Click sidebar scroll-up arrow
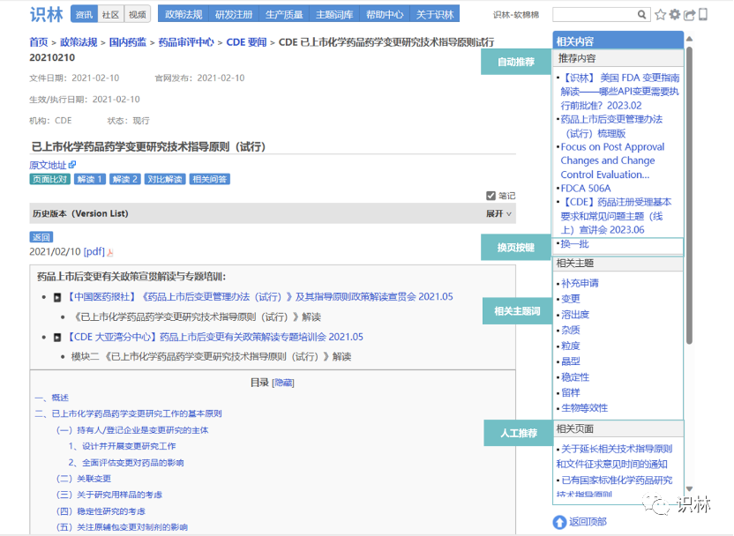Screen dimensions: 734x536 pos(689,39)
